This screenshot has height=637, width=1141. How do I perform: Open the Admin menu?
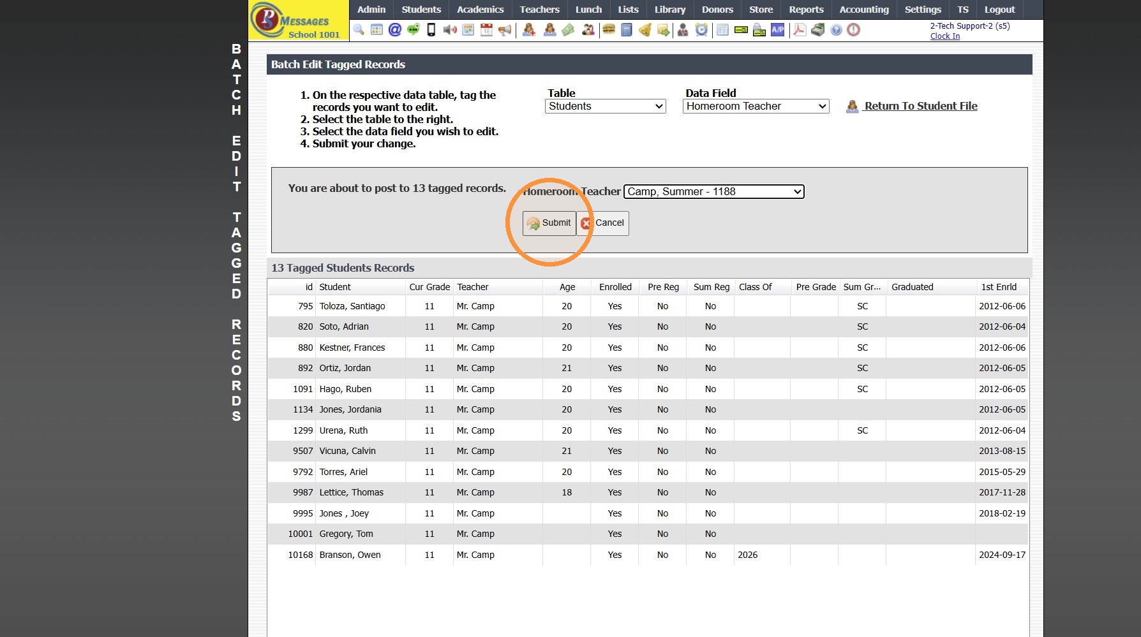(x=371, y=10)
